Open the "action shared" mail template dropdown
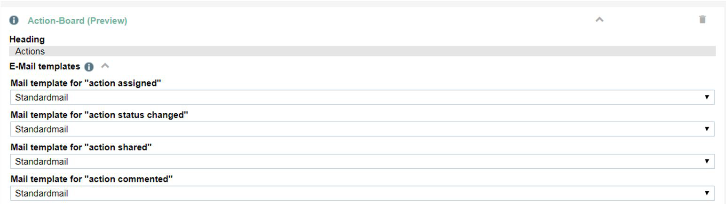This screenshot has height=204, width=726. pyautogui.click(x=362, y=161)
